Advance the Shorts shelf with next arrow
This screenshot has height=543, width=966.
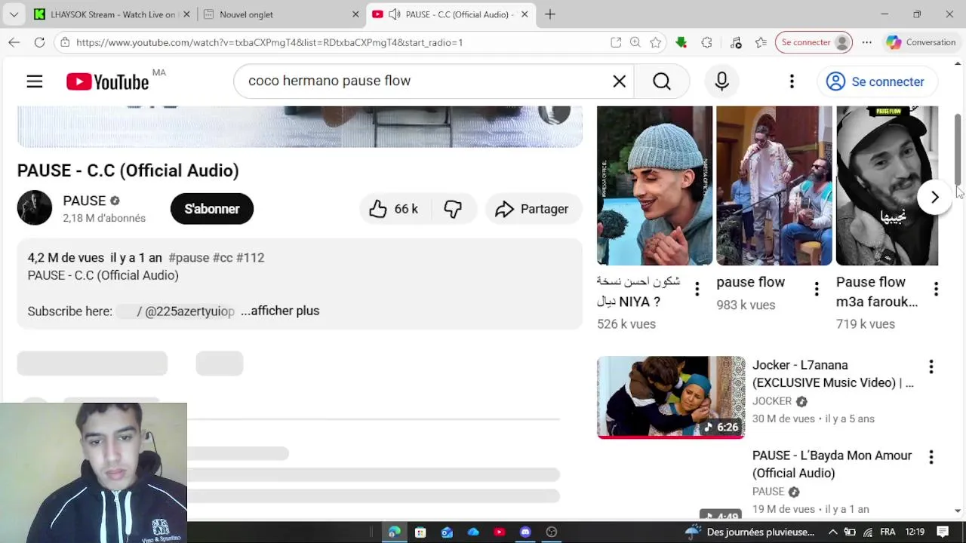pyautogui.click(x=934, y=198)
